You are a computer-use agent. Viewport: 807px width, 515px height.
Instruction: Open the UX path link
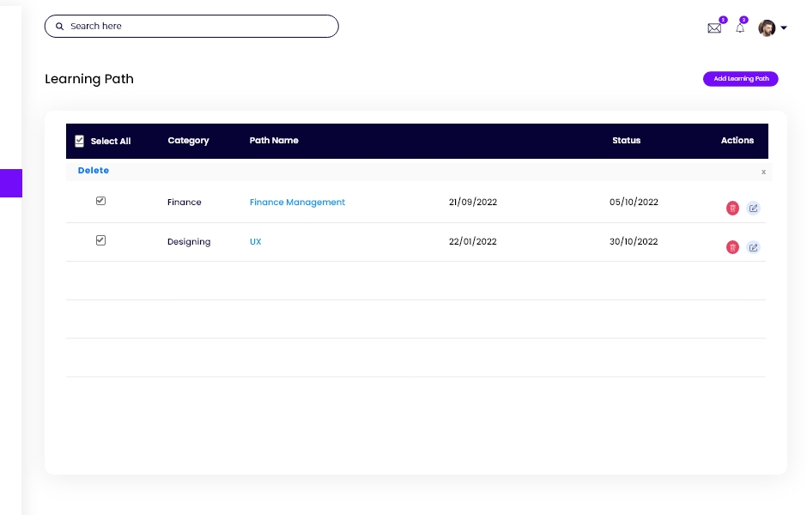(x=255, y=242)
